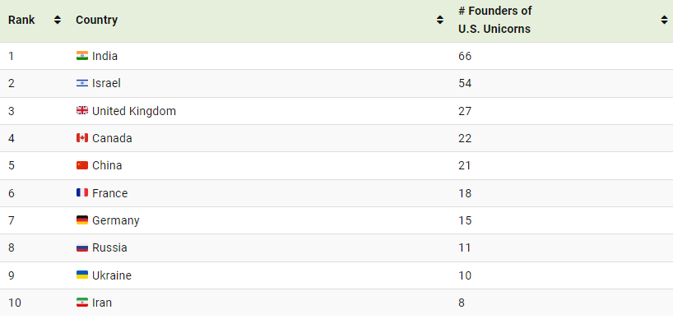Select the Country column header text
The image size is (673, 319).
(x=96, y=20)
